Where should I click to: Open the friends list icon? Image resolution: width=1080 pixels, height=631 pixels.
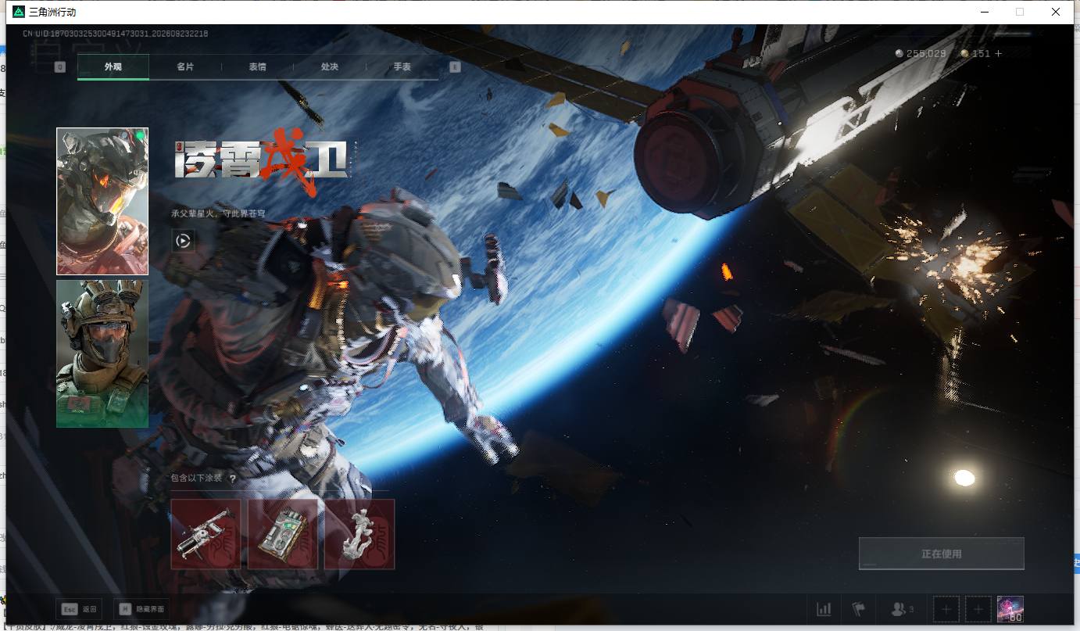[903, 608]
